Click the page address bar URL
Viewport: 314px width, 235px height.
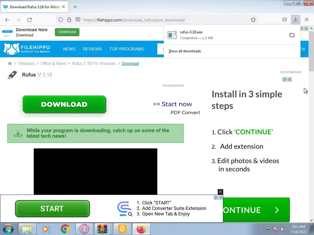click(x=134, y=20)
